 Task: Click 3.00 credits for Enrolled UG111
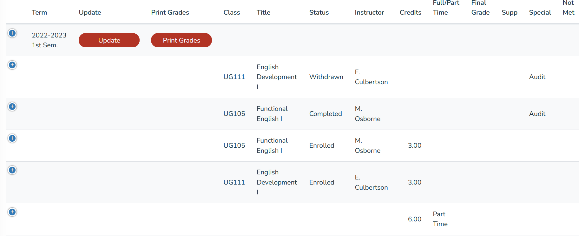[415, 182]
